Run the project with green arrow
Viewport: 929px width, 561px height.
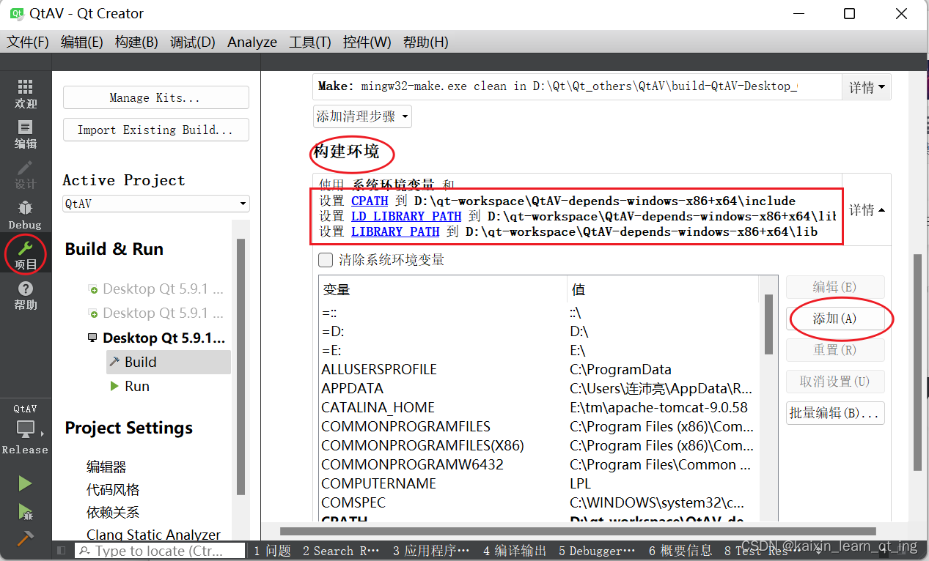[26, 483]
